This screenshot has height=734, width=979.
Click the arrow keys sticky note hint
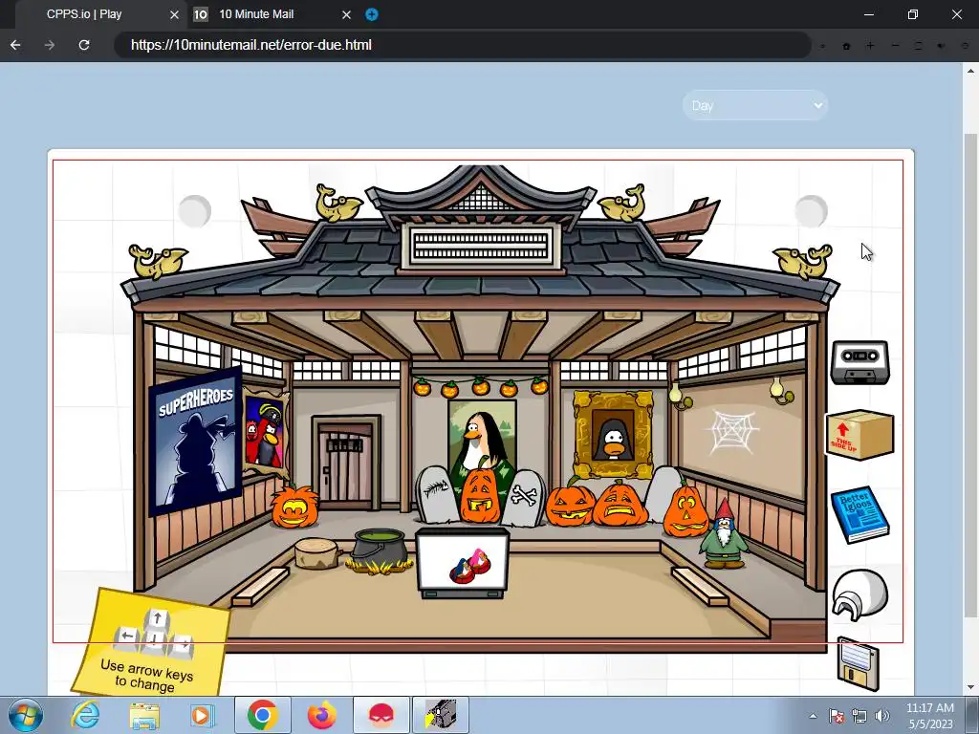[x=150, y=643]
